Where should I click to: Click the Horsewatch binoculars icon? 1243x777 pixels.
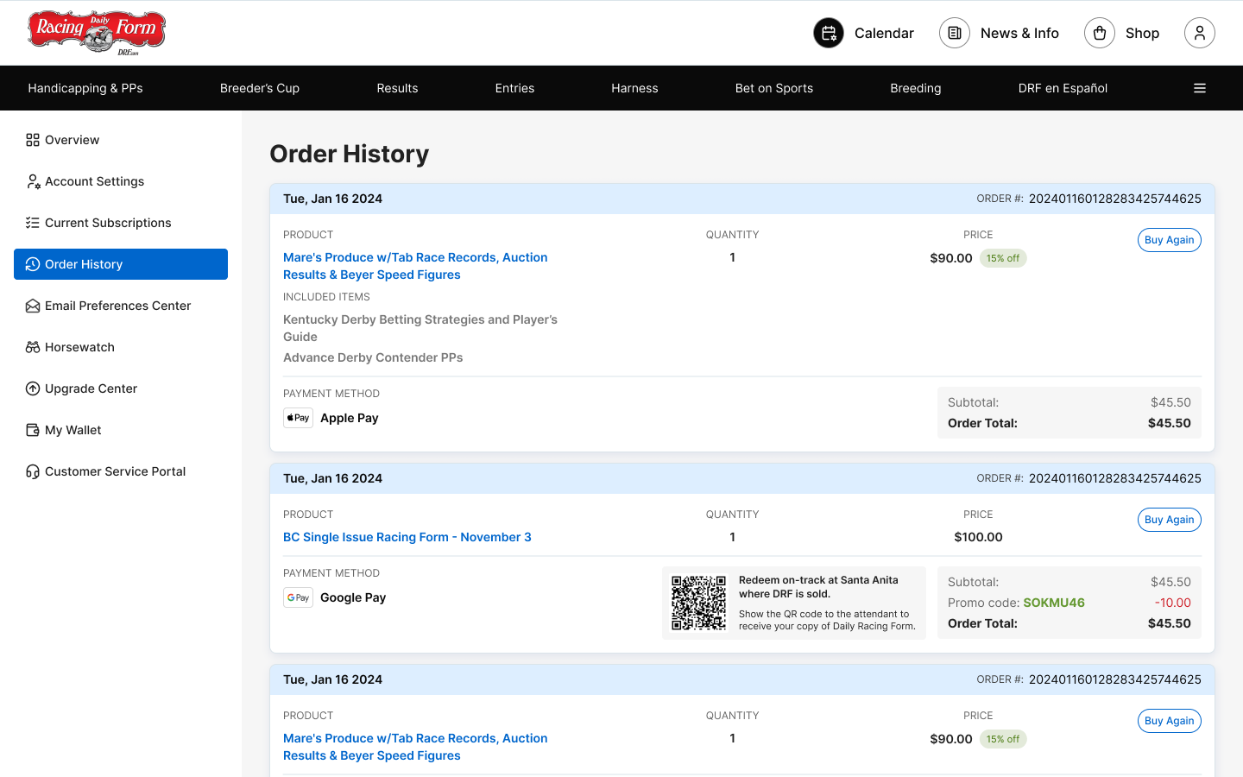(x=33, y=347)
